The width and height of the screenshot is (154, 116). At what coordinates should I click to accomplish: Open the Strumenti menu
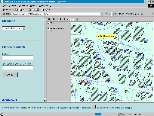point(43,6)
